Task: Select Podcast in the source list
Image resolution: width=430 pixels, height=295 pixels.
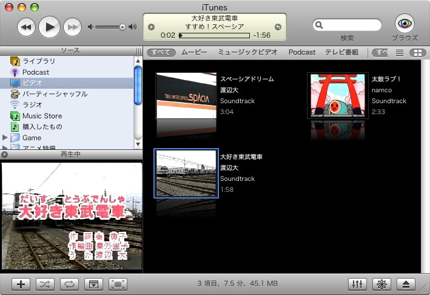Action: coord(67,72)
